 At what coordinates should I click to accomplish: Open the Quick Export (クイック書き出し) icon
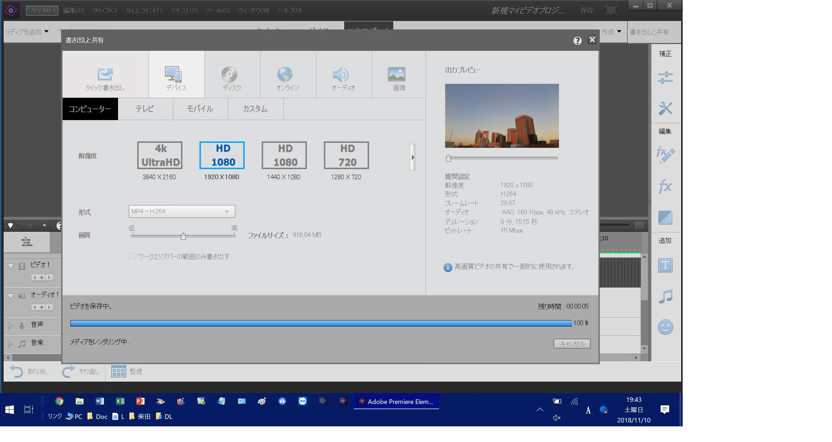pos(105,74)
